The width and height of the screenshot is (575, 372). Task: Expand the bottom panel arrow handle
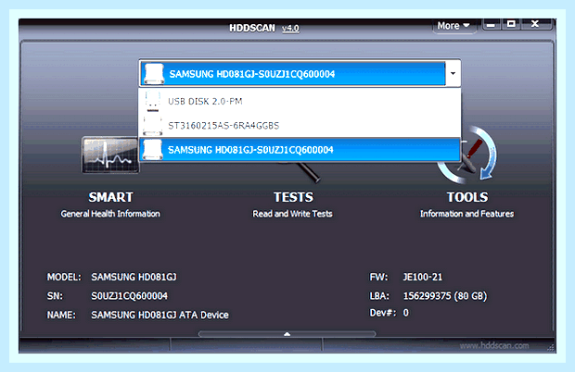click(x=287, y=333)
